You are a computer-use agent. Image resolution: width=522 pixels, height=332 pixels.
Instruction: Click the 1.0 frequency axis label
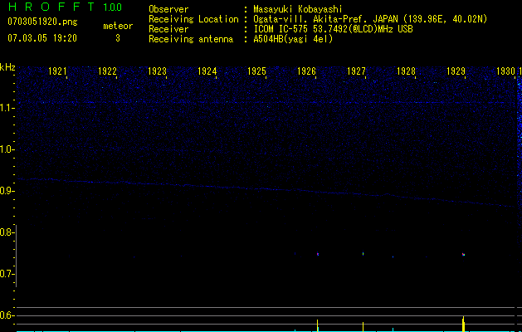pyautogui.click(x=7, y=149)
